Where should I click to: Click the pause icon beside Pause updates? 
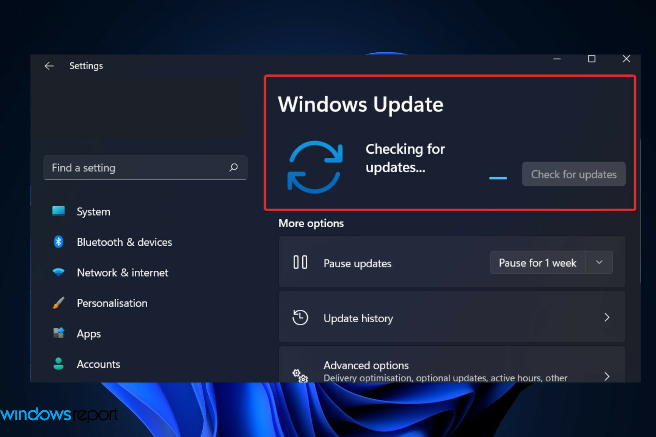[300, 263]
